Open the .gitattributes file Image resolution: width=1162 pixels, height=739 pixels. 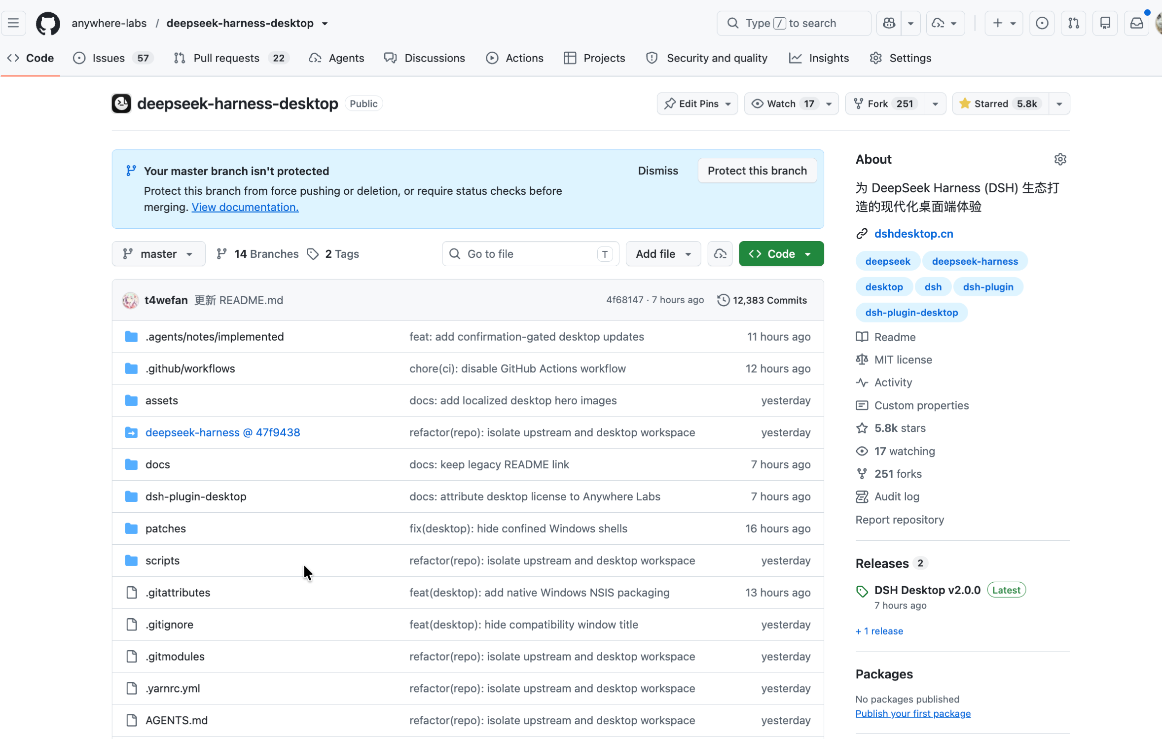pos(178,593)
